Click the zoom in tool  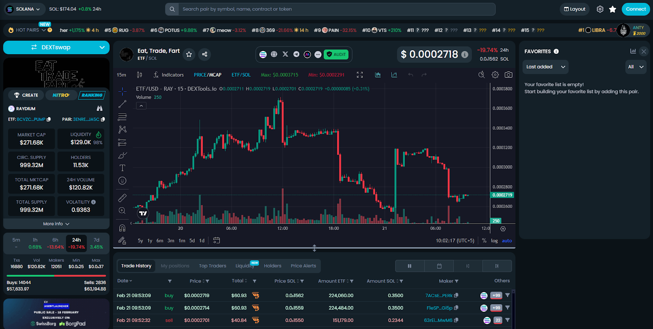coord(122,210)
